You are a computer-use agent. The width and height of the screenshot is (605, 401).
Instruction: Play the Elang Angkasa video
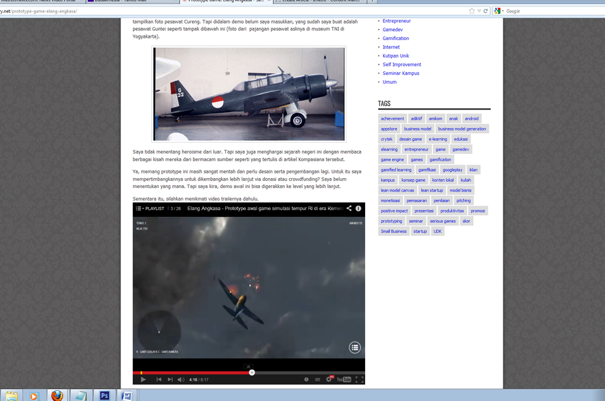click(x=143, y=379)
